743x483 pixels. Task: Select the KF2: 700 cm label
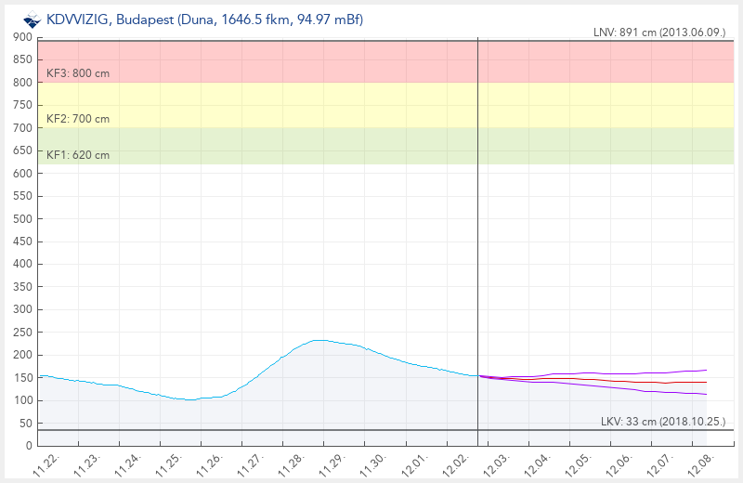[78, 119]
